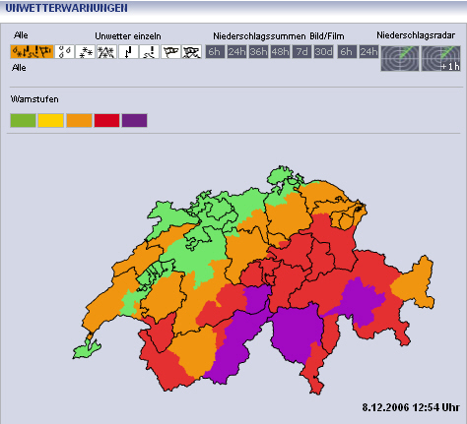Show the 48h precipitation sum

click(x=280, y=52)
